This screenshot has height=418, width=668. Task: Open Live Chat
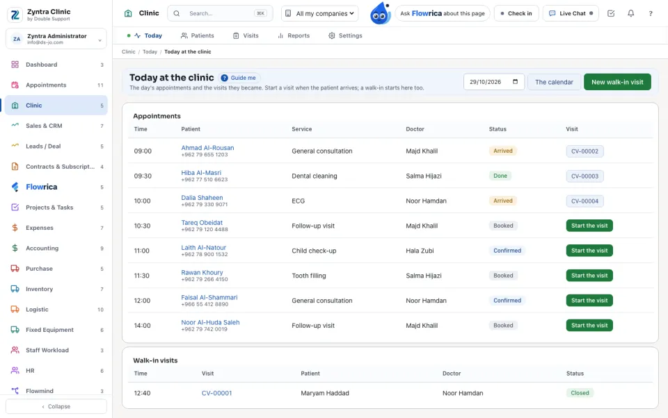(571, 14)
